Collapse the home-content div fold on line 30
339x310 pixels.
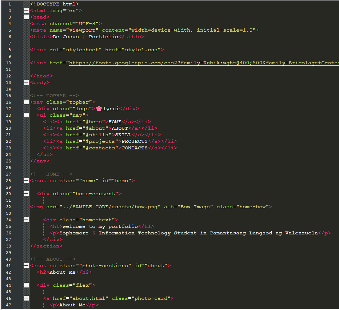(x=27, y=194)
